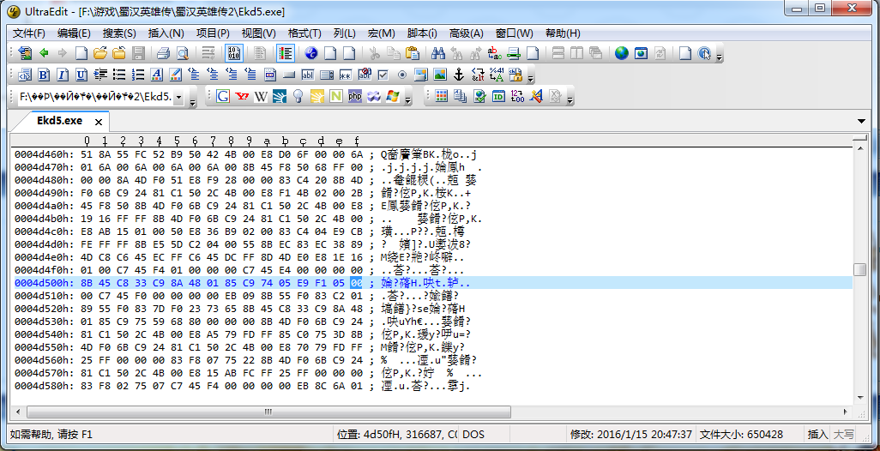Close the Ekd5.exe tab with its X
The width and height of the screenshot is (880, 451).
pyautogui.click(x=99, y=122)
